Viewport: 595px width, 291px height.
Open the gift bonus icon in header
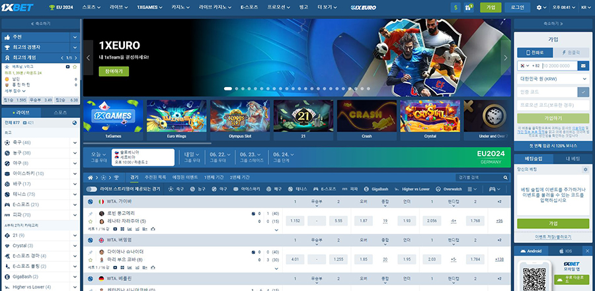point(469,7)
